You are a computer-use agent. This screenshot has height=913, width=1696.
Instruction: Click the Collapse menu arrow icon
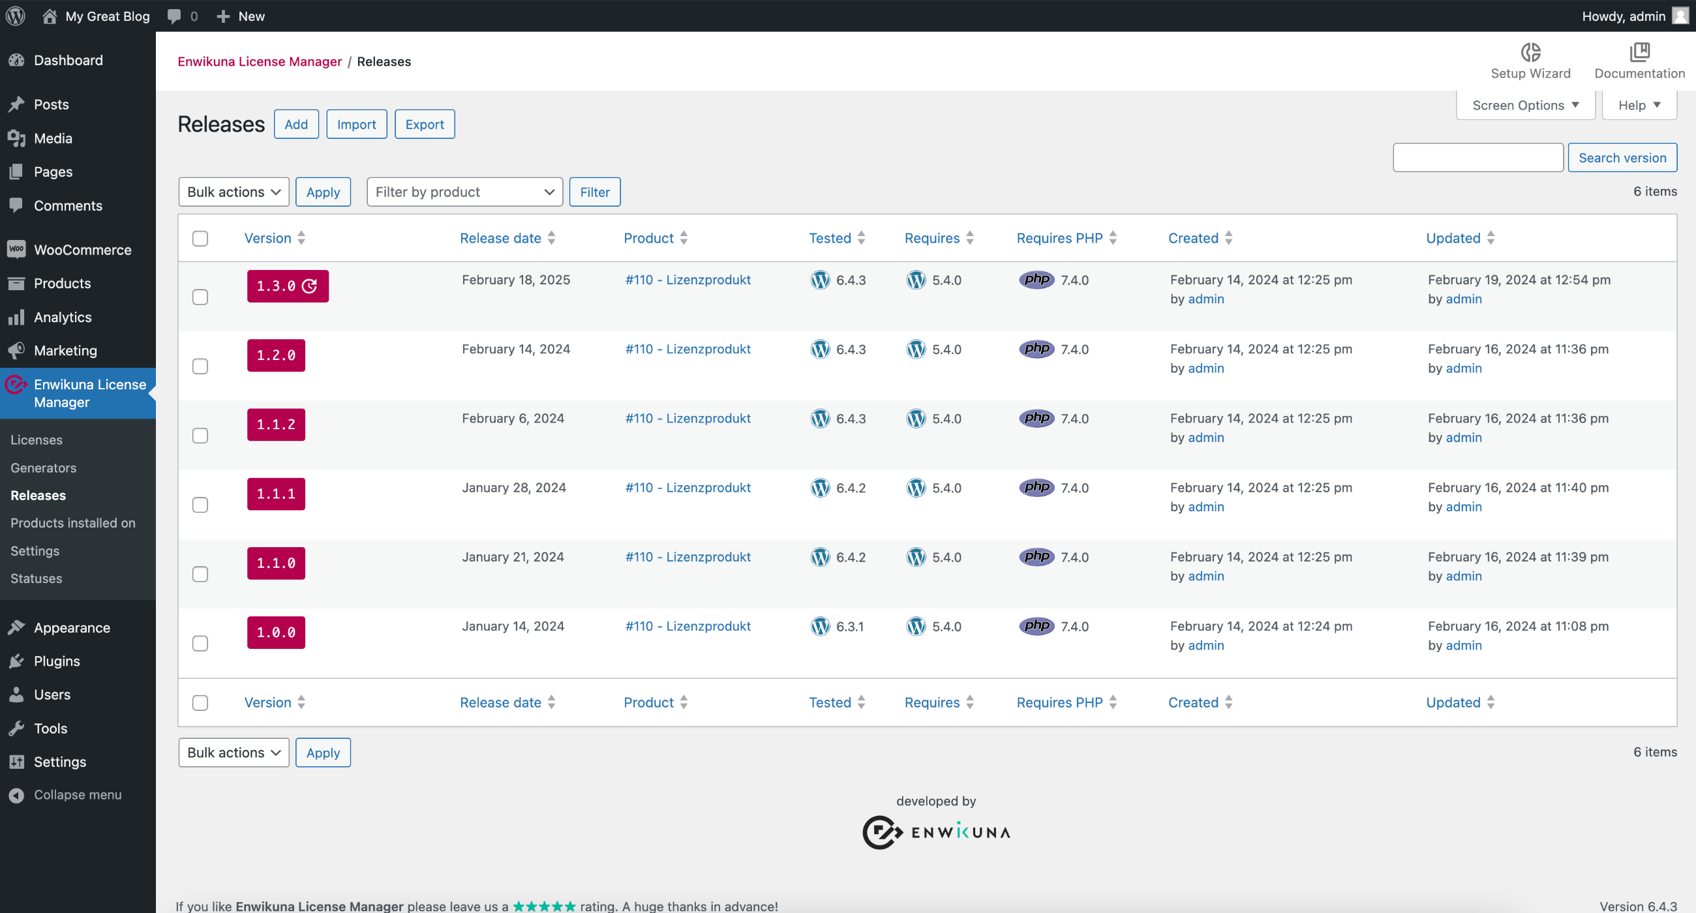[x=16, y=795]
